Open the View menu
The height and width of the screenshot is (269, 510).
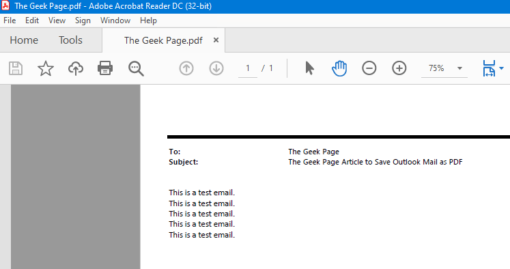(57, 20)
